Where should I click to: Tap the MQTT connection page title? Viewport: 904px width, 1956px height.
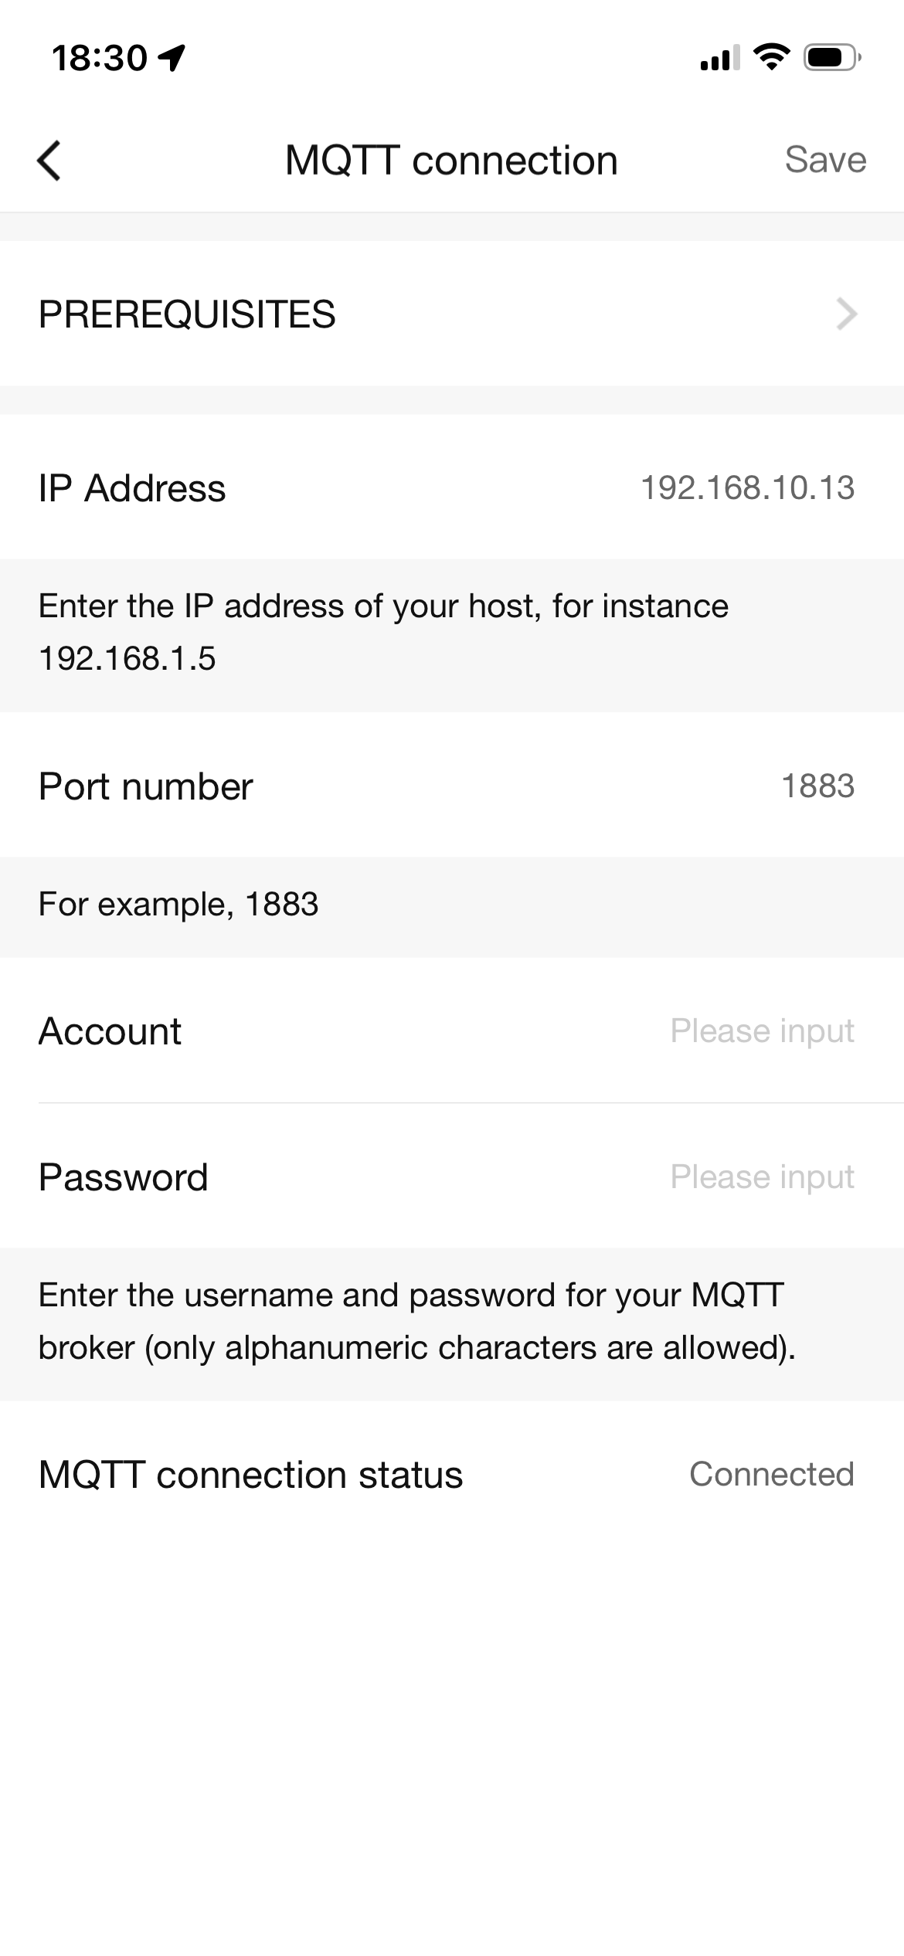point(451,161)
